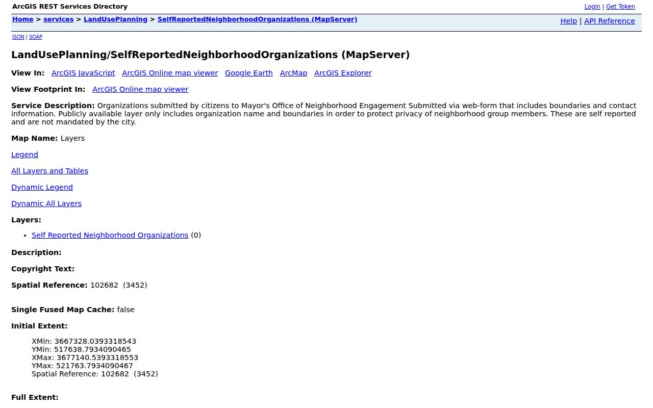The image size is (653, 408).
Task: Click the Layers: section label
Action: [26, 220]
